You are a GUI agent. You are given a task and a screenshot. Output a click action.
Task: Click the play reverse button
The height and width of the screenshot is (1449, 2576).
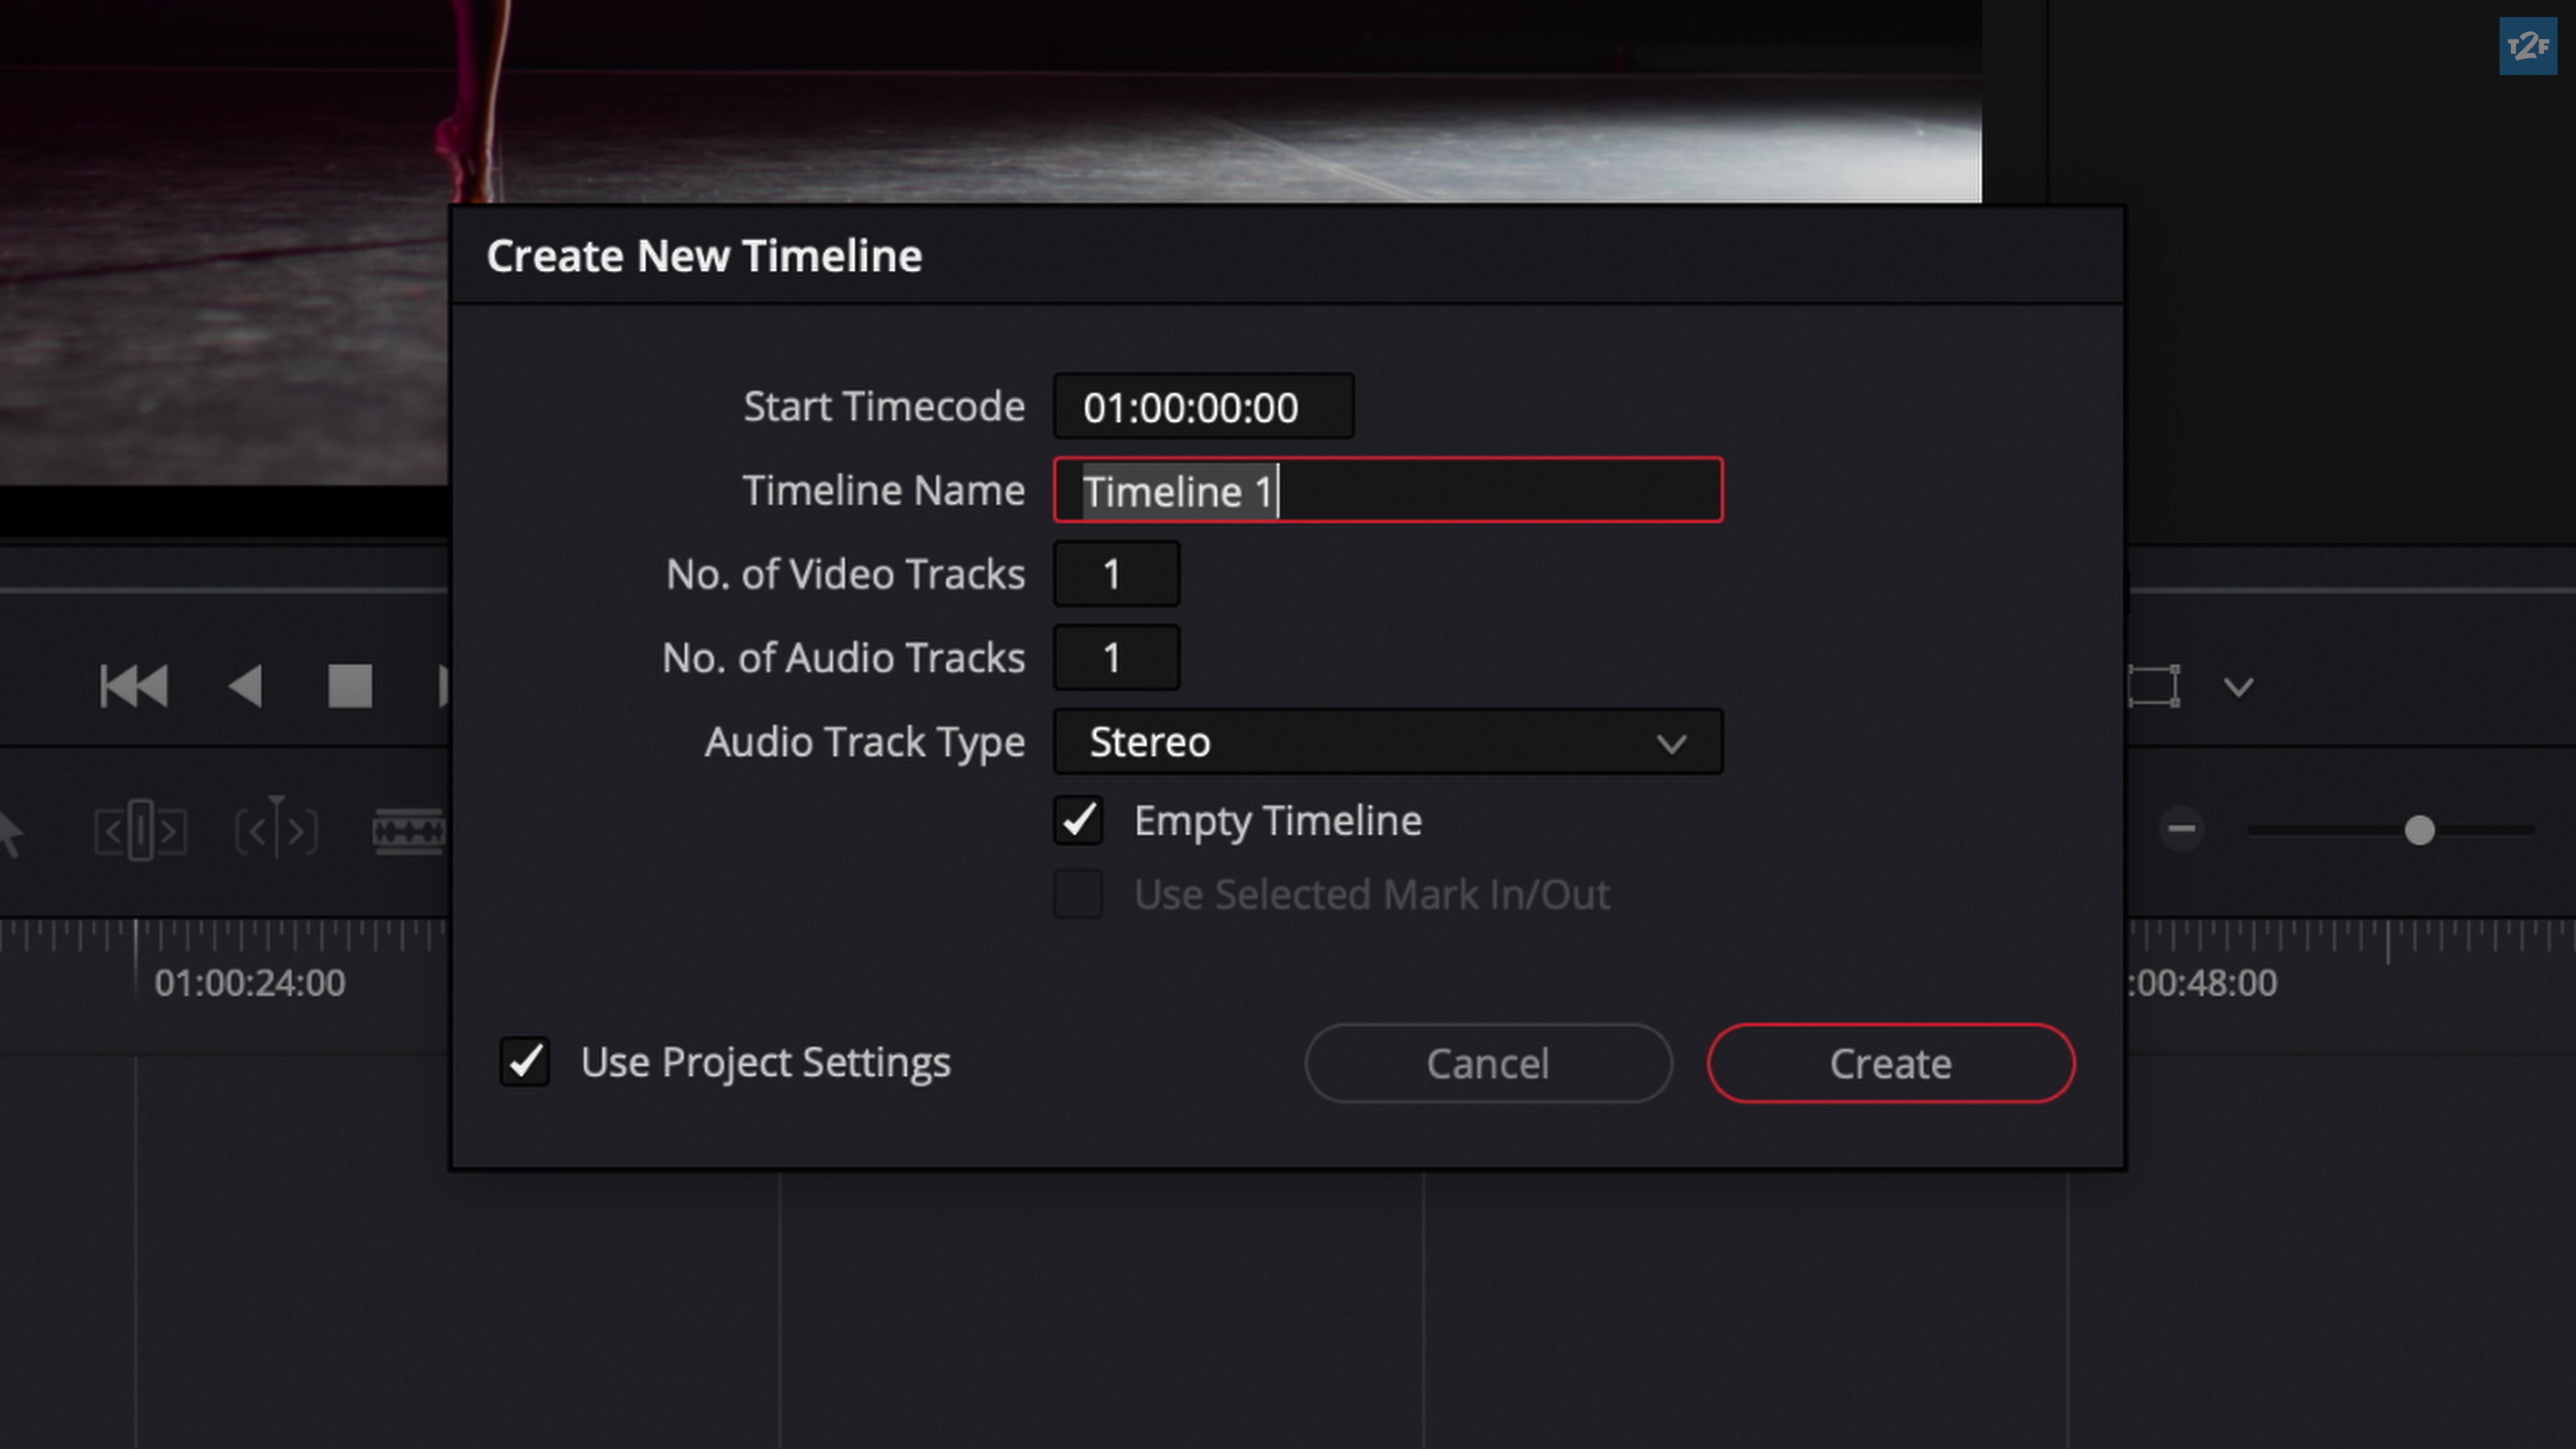click(x=245, y=686)
